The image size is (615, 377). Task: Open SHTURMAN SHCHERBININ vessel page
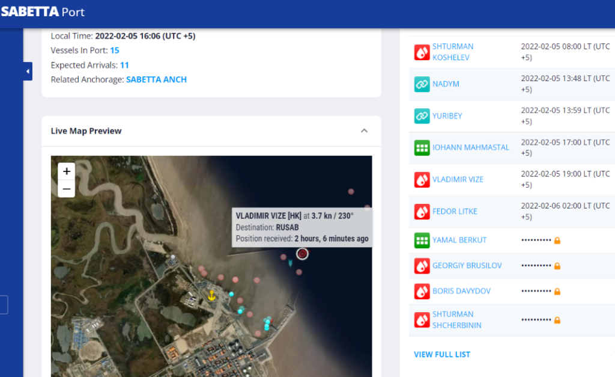tap(456, 320)
